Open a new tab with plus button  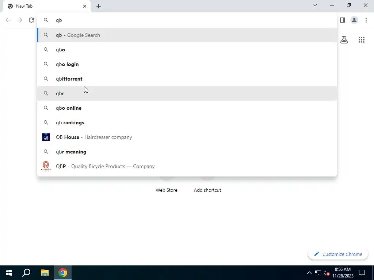coord(99,6)
